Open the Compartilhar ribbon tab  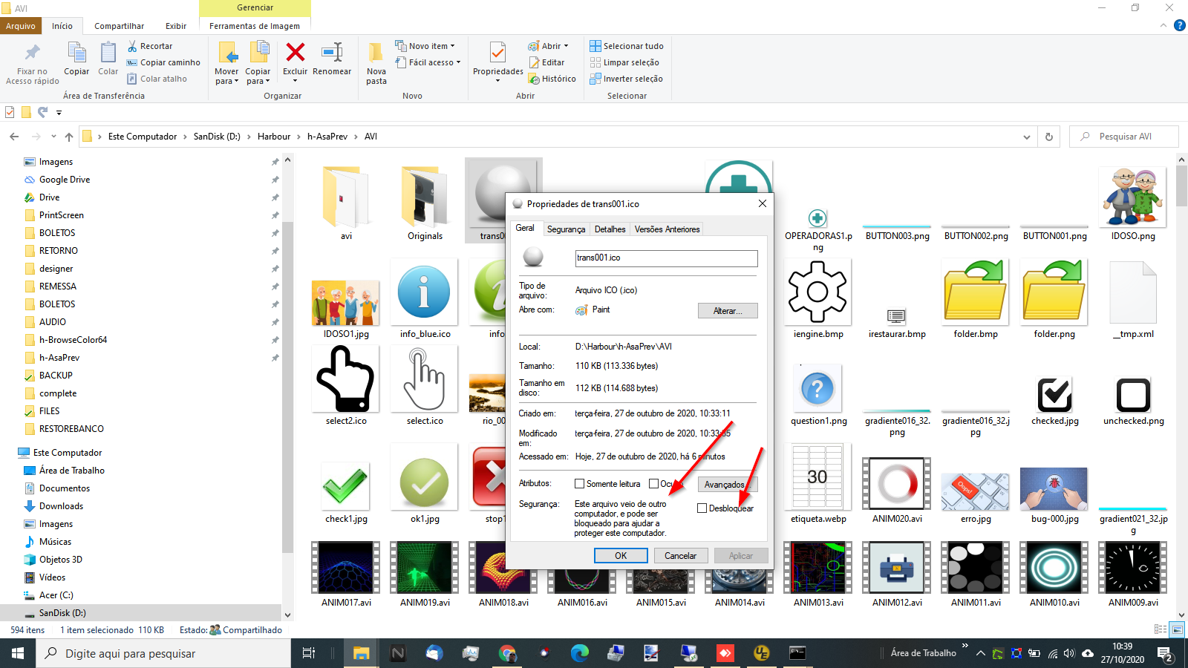point(119,26)
